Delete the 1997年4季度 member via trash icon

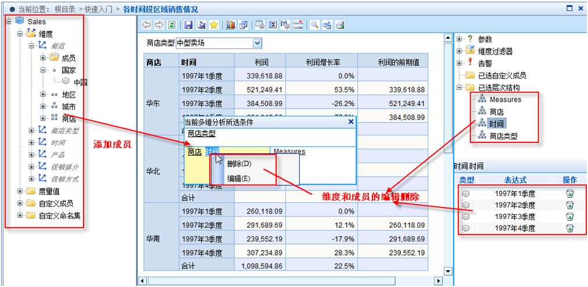(x=569, y=228)
